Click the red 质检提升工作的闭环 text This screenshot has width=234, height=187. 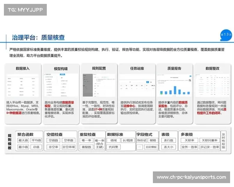click(212, 111)
